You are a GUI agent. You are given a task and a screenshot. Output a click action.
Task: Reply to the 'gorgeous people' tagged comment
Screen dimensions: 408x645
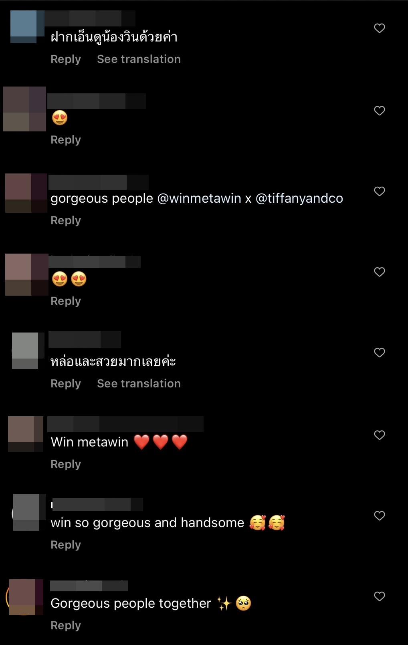coord(66,221)
